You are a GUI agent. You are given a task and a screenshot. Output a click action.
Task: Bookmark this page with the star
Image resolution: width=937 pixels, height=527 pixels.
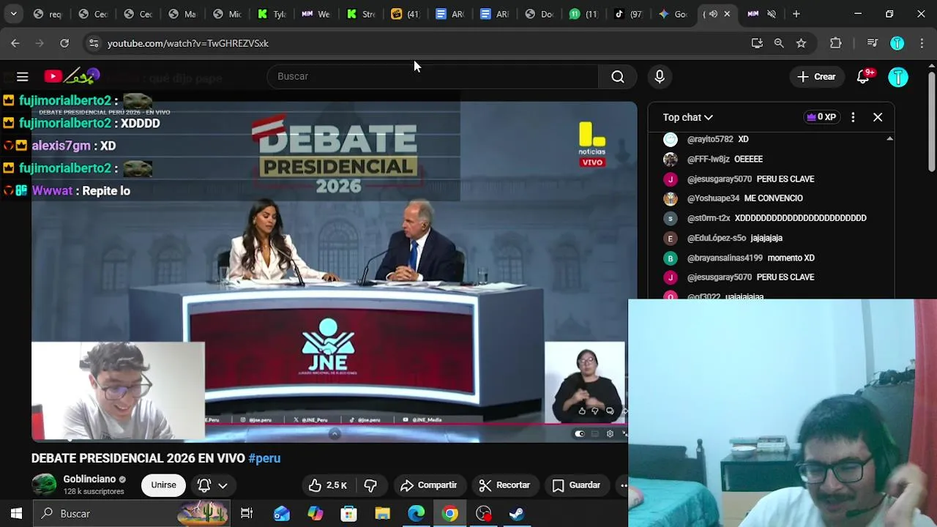click(x=802, y=43)
